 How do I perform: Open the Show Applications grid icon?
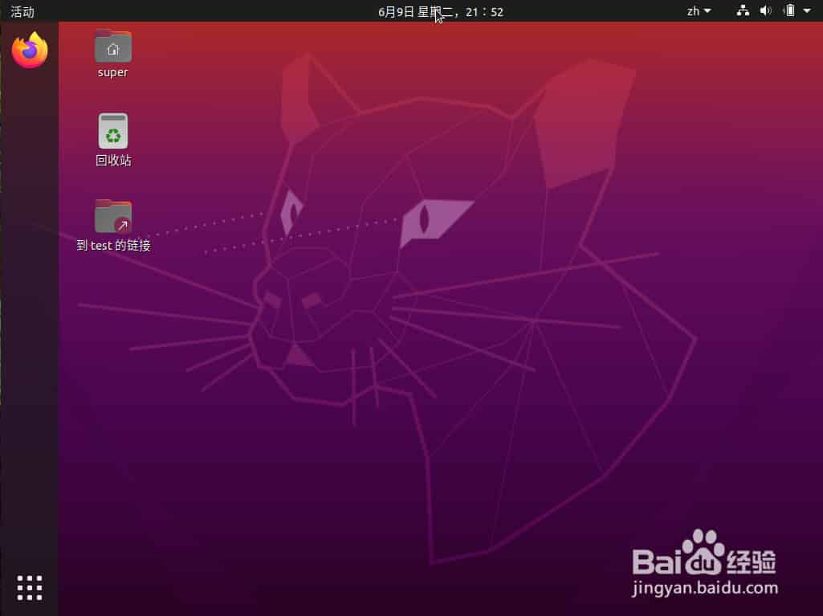pos(29,587)
